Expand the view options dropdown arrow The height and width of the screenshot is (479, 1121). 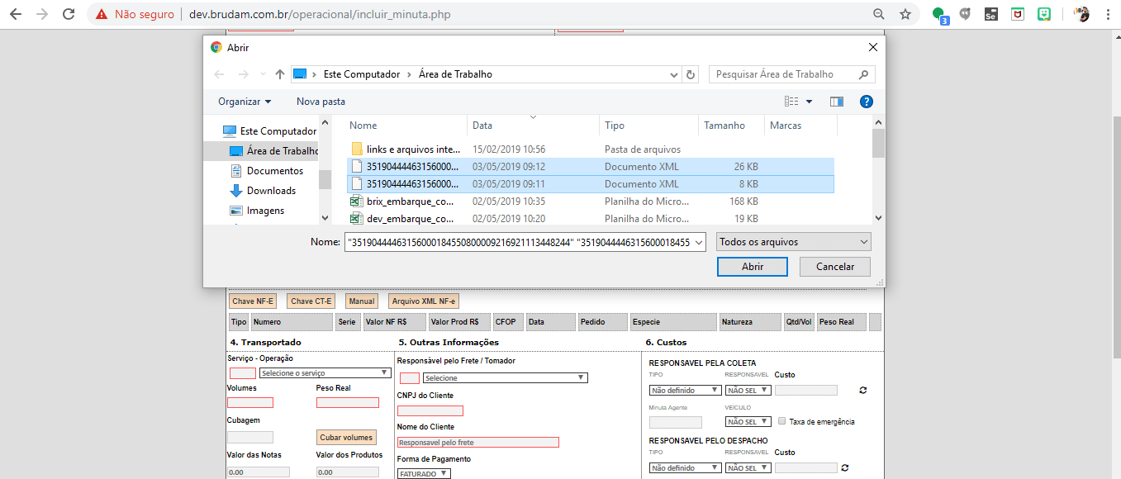click(809, 102)
